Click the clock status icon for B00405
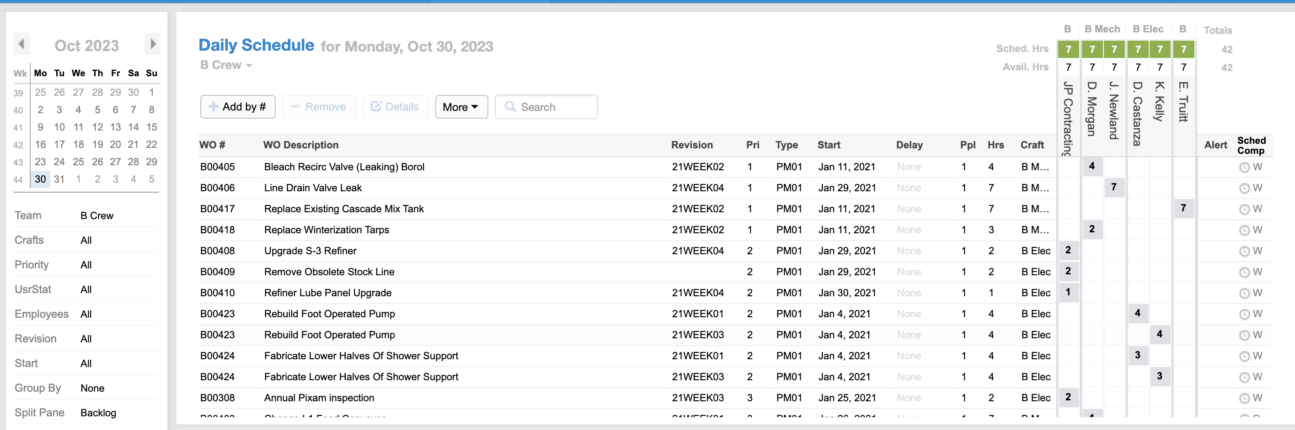The height and width of the screenshot is (430, 1295). tap(1244, 168)
